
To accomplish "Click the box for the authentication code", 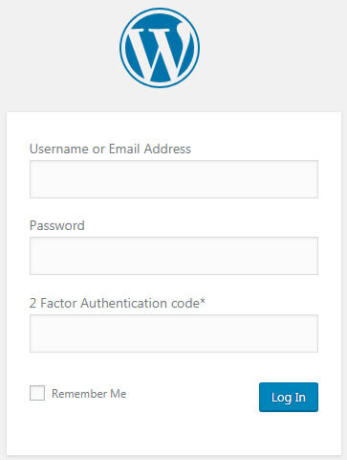I will point(174,333).
